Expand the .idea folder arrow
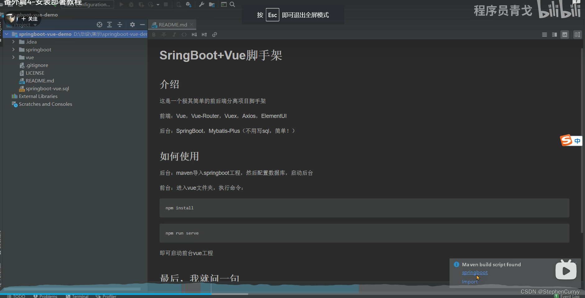The width and height of the screenshot is (585, 298). coord(13,42)
